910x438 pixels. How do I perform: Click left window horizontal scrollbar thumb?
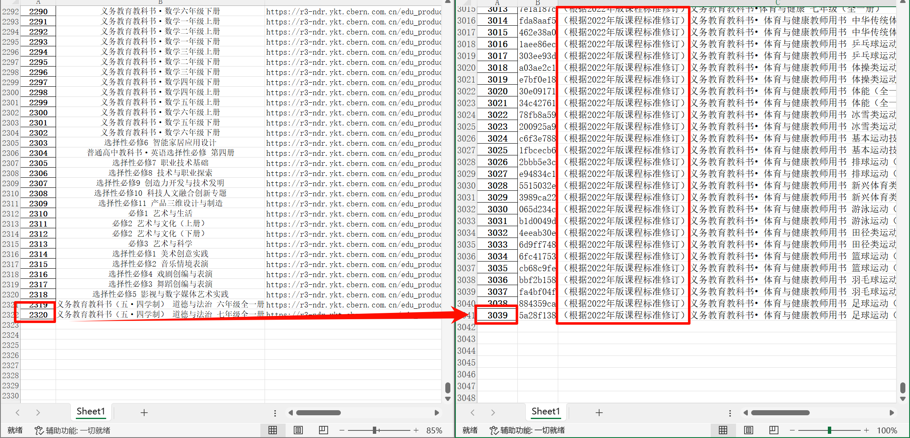[x=318, y=413]
